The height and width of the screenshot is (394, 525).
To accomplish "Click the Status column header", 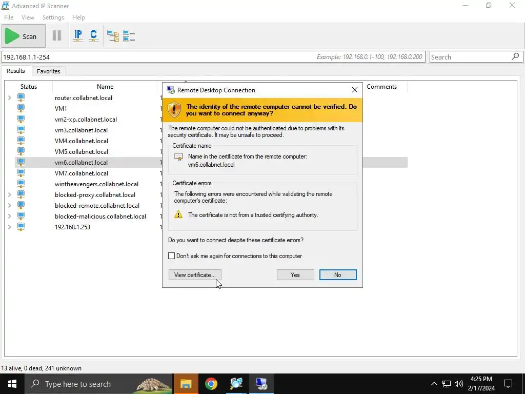I will coord(29,86).
